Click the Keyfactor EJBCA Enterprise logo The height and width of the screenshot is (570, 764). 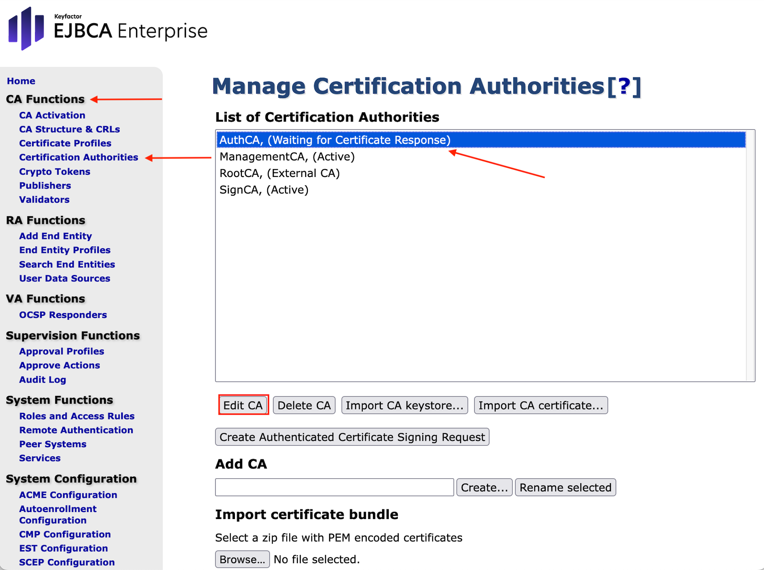(x=108, y=29)
